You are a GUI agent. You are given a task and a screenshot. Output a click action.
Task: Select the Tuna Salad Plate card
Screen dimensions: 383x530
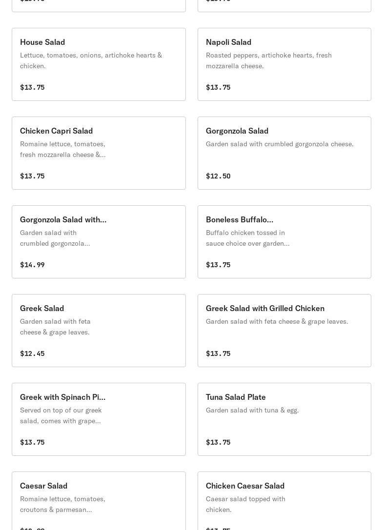[x=284, y=419]
